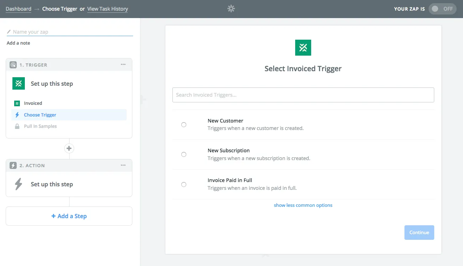The height and width of the screenshot is (266, 463).
Task: Click the Add a Step button
Action: coord(69,216)
